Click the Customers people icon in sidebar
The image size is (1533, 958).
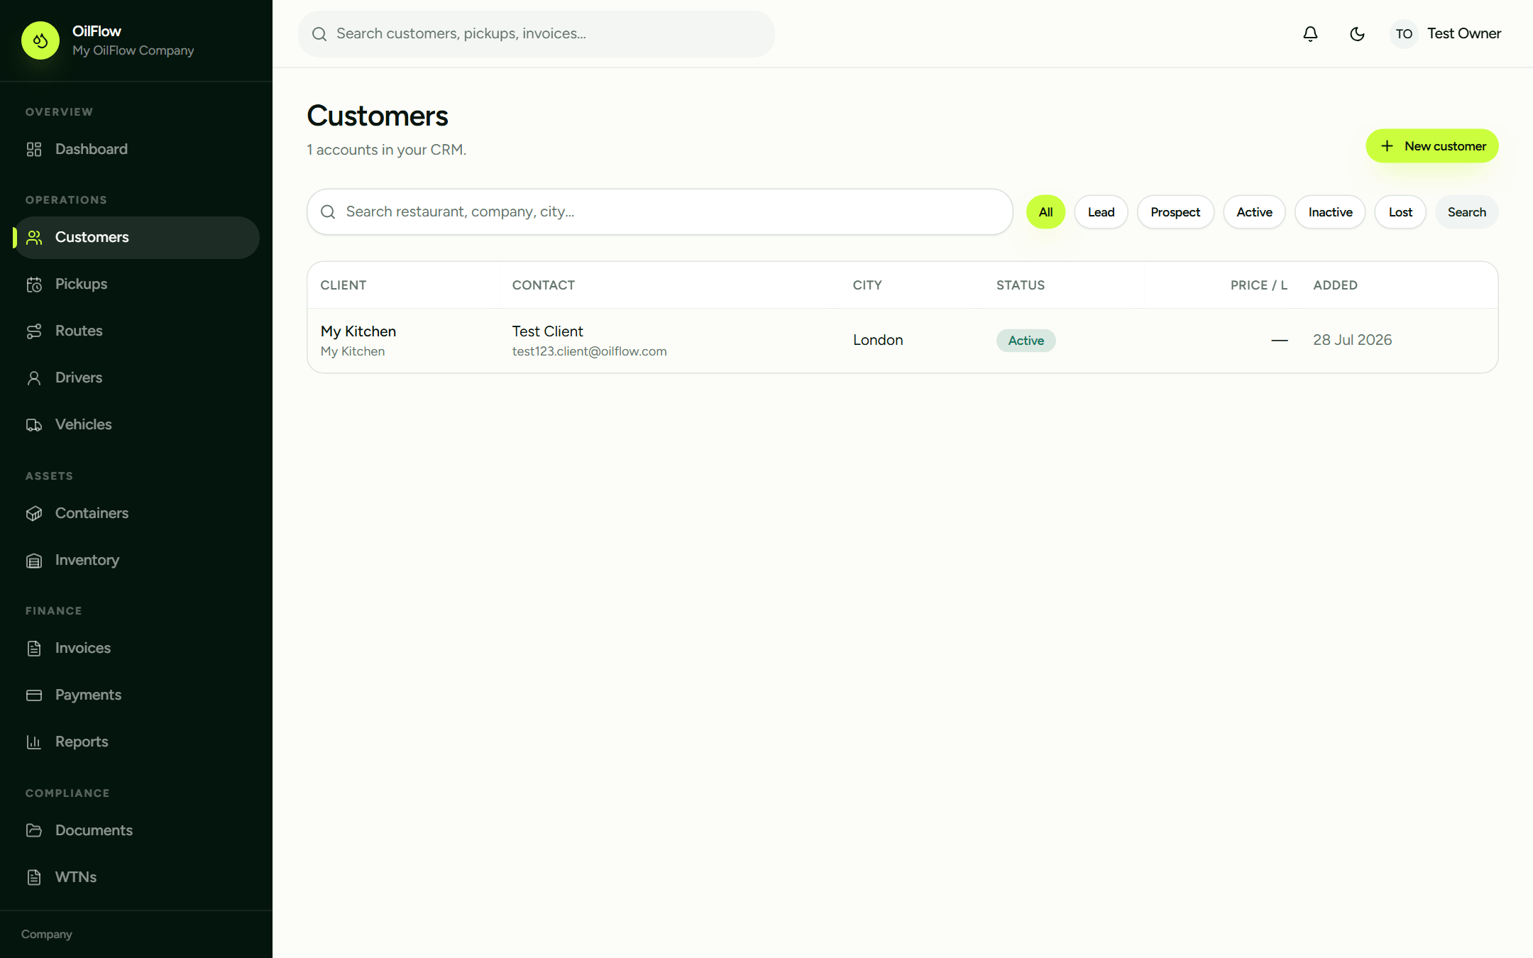coord(34,237)
